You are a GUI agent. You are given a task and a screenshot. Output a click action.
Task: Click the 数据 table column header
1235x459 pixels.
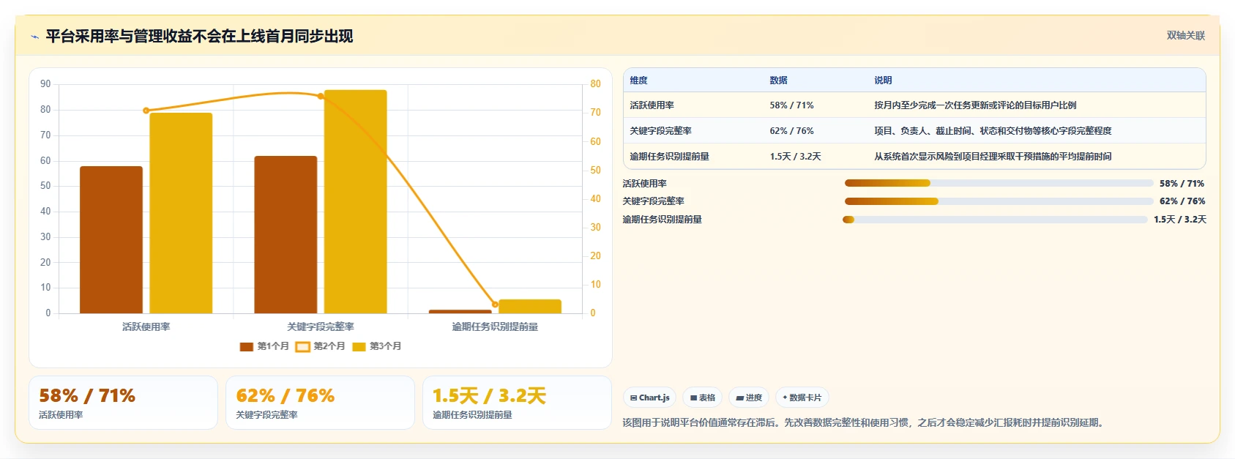point(778,81)
